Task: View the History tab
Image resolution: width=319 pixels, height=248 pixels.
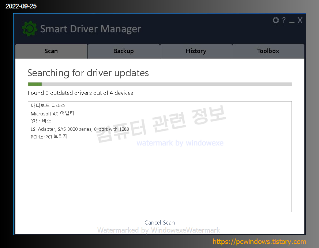Action: point(196,51)
